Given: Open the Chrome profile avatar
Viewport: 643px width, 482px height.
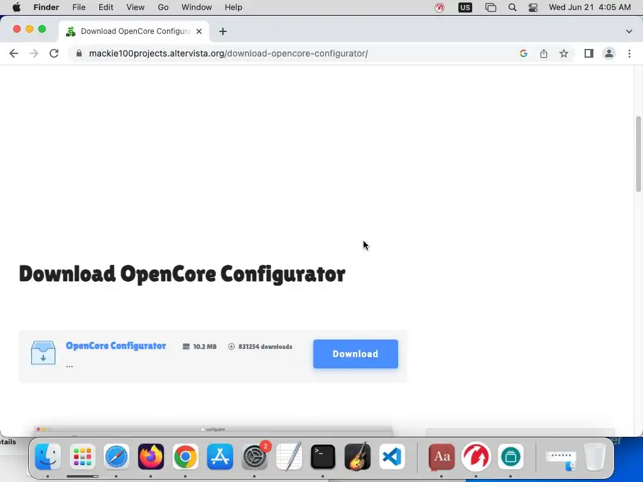Looking at the screenshot, I should coord(609,53).
